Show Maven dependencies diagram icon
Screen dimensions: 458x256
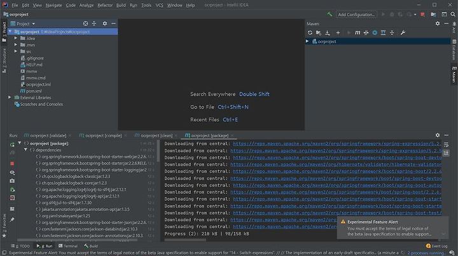point(383,32)
